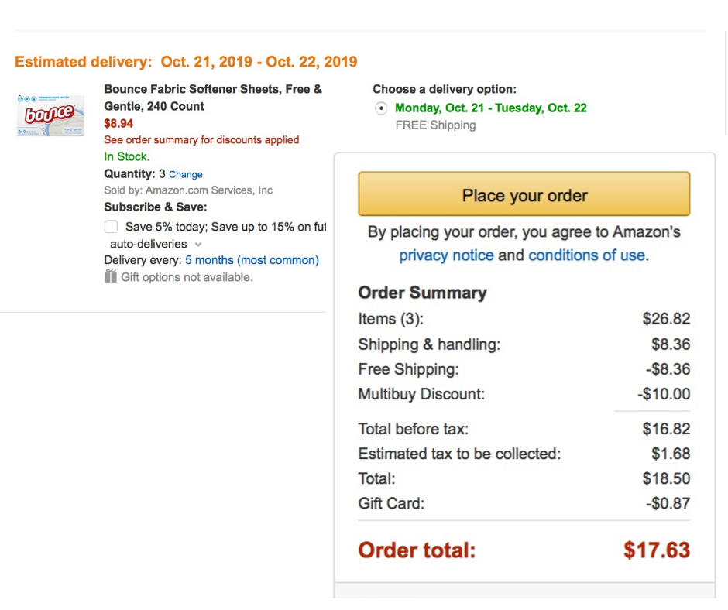This screenshot has width=728, height=610.
Task: Open the conditions of use link
Action: [586, 255]
